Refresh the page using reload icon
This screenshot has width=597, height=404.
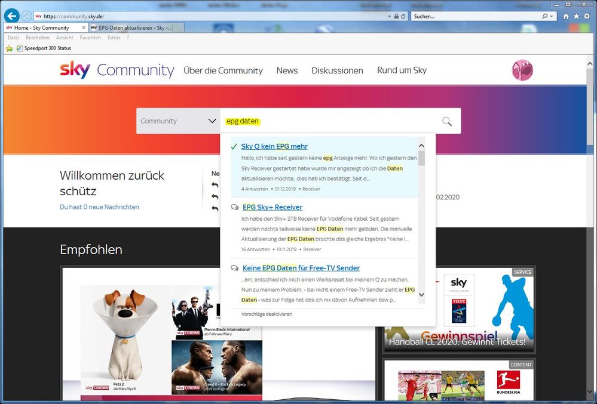pyautogui.click(x=403, y=16)
